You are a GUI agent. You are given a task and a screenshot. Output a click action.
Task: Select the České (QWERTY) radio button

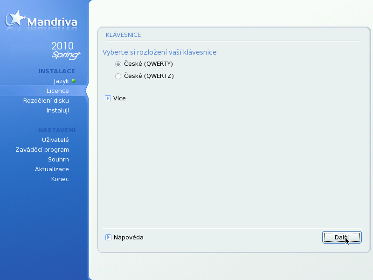click(x=118, y=64)
